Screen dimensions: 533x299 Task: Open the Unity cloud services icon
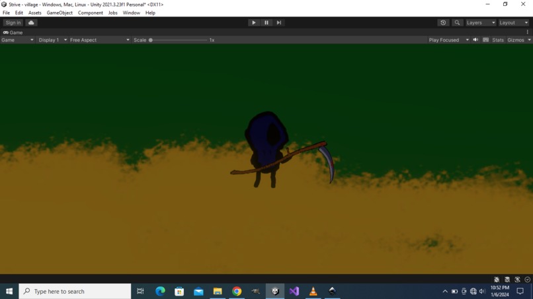pos(31,22)
